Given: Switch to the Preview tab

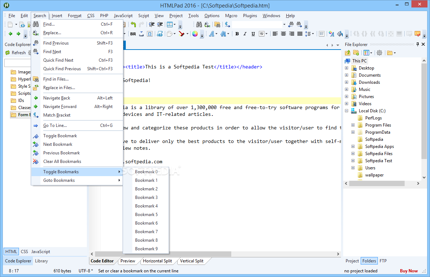Looking at the screenshot, I should pos(128,261).
